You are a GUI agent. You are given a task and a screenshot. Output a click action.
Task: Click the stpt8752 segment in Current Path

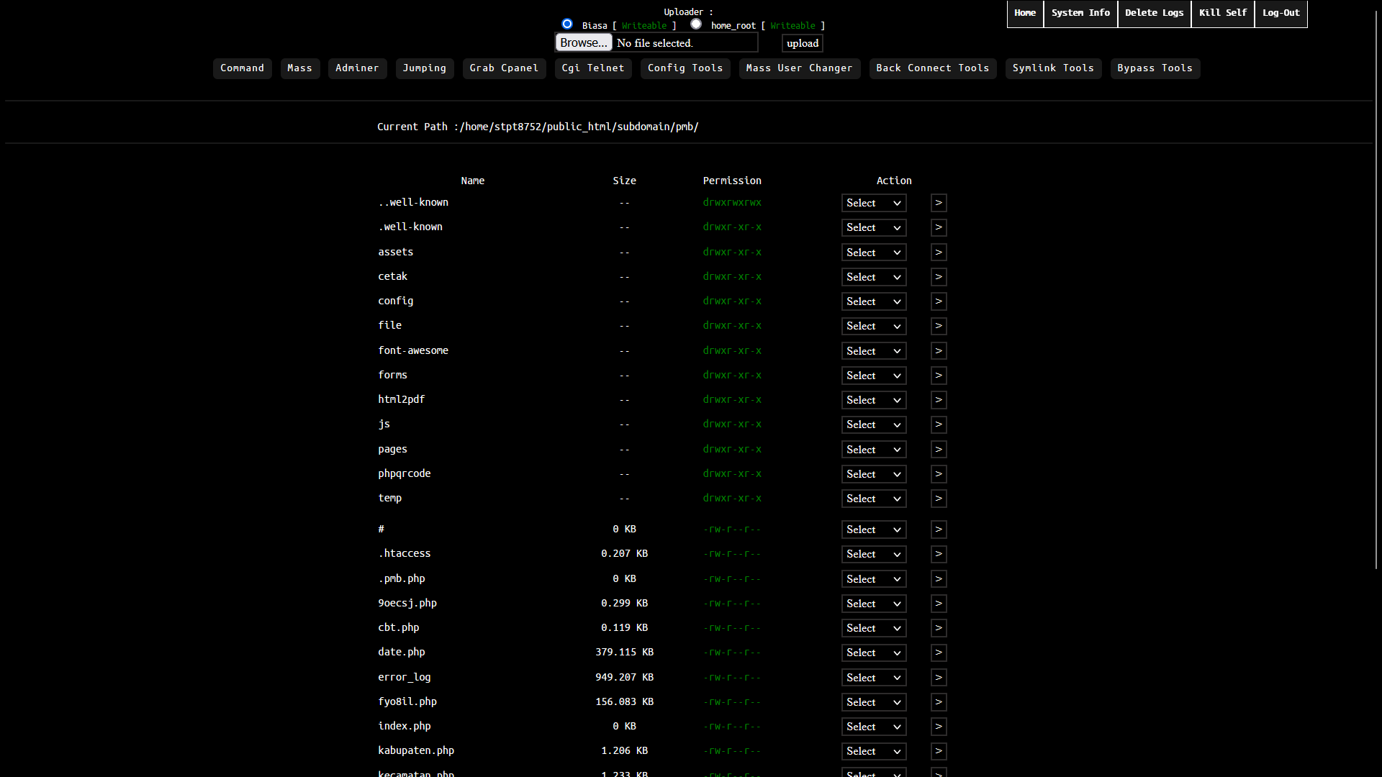click(518, 127)
